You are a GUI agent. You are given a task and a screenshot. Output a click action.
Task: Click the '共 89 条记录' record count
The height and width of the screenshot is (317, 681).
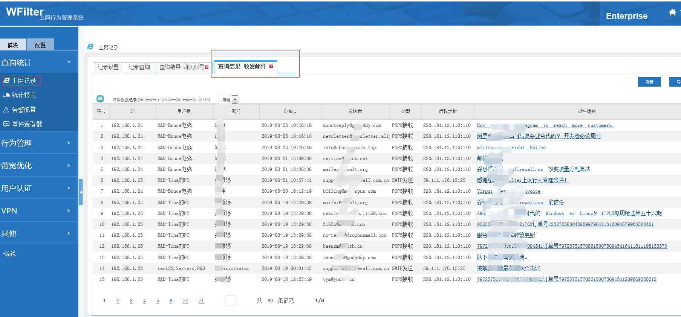[275, 300]
